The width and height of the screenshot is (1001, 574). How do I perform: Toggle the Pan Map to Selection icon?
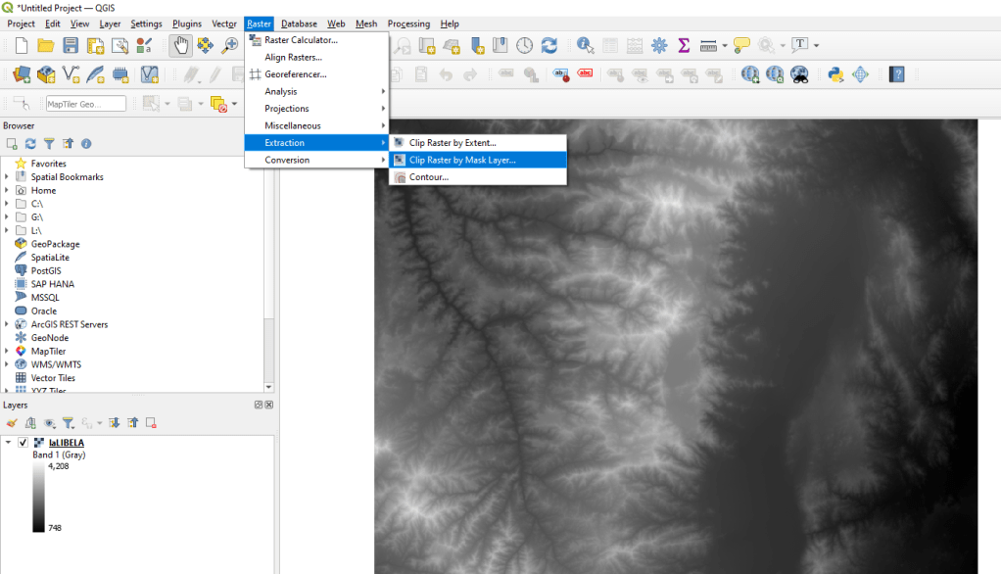[x=205, y=45]
